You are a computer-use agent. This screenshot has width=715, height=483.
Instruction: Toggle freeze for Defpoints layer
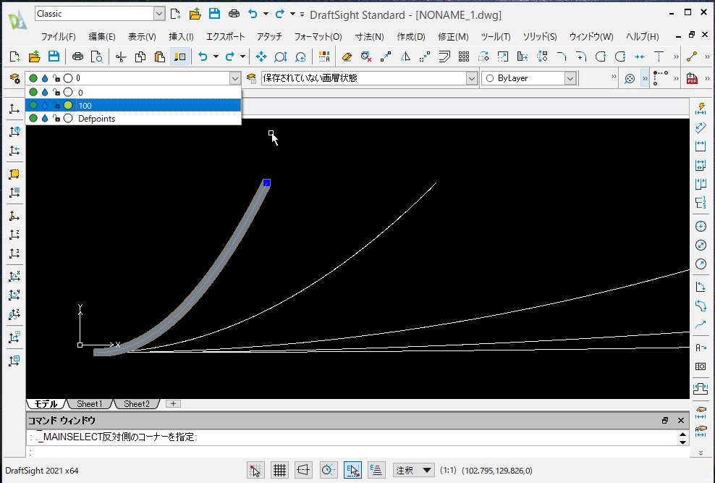click(45, 119)
